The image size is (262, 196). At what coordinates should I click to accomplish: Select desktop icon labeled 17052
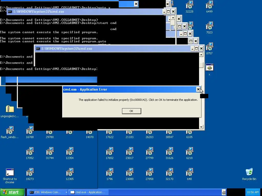[x=30, y=153]
